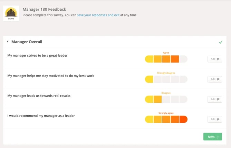Select first rating segment for 'recommend my manager'

tap(149, 119)
